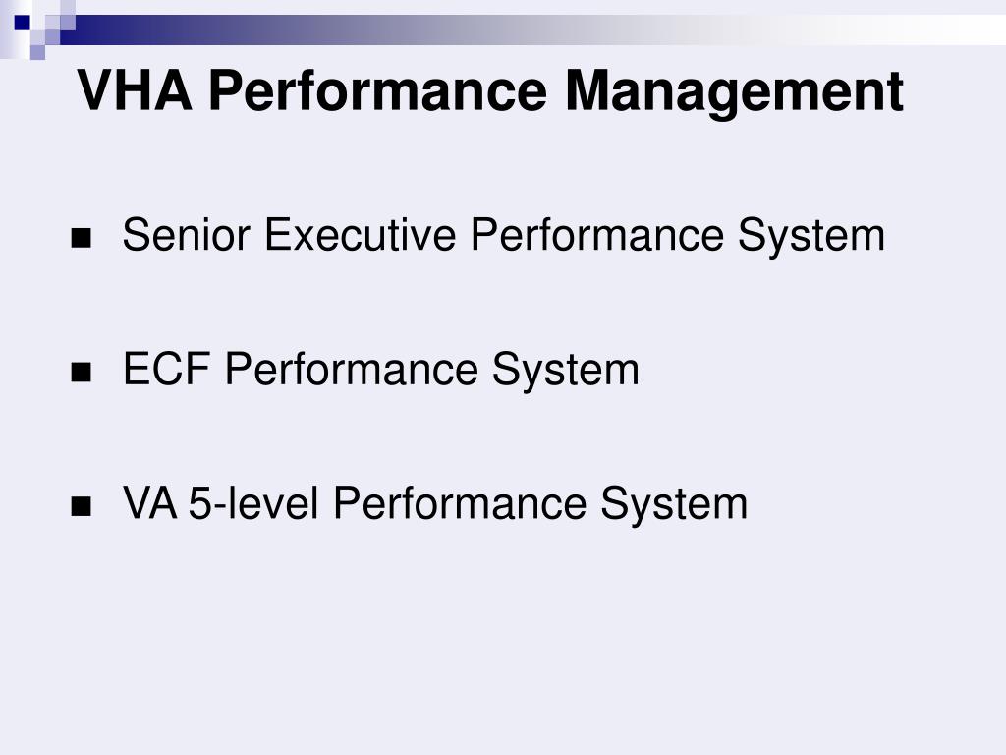Click the word VA in third bullet

[150, 502]
